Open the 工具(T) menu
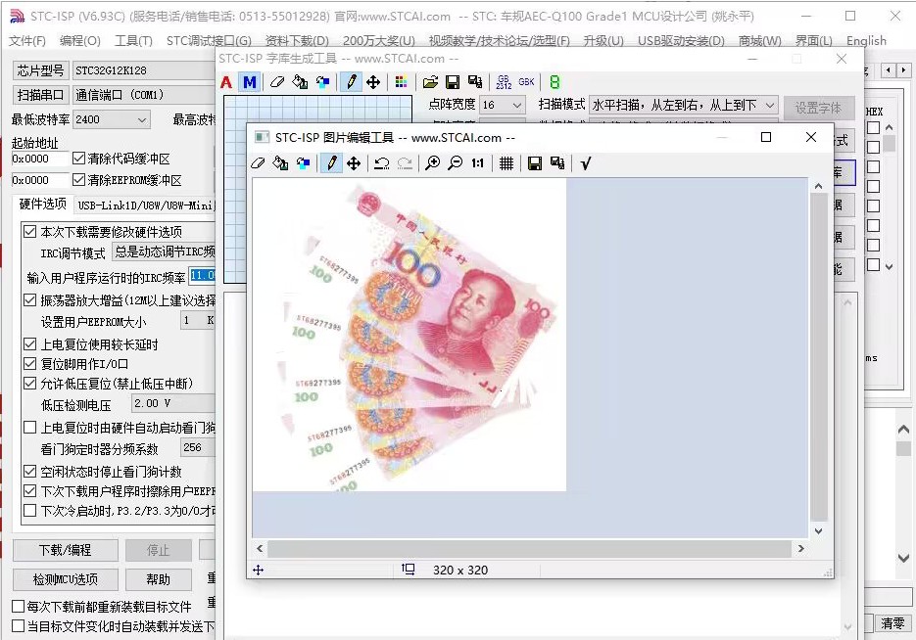This screenshot has height=640, width=916. click(133, 41)
